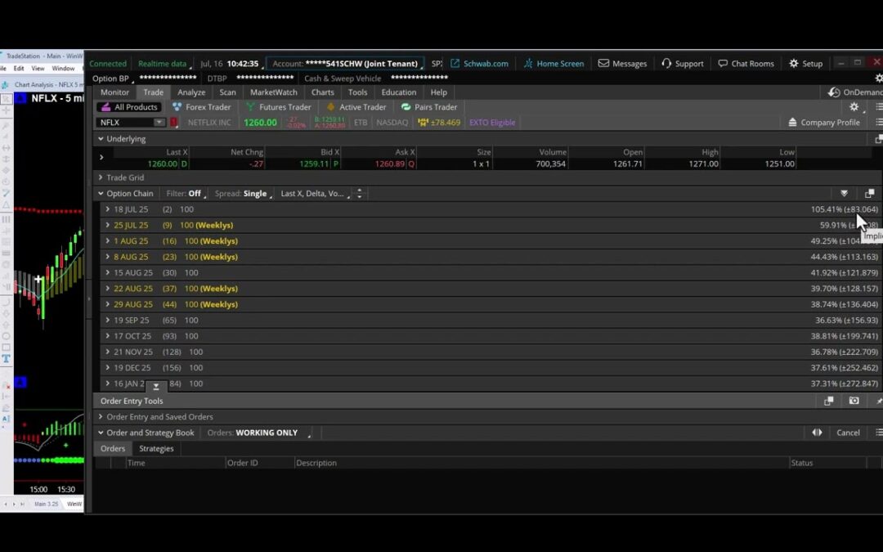883x552 pixels.
Task: Open Chat Rooms speech bubble
Action: 746,64
